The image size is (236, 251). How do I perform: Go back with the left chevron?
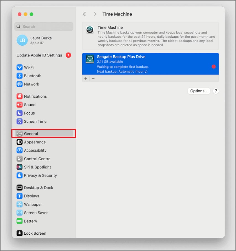(x=84, y=14)
